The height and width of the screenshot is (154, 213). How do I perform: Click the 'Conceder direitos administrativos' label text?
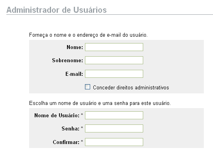[131, 87]
